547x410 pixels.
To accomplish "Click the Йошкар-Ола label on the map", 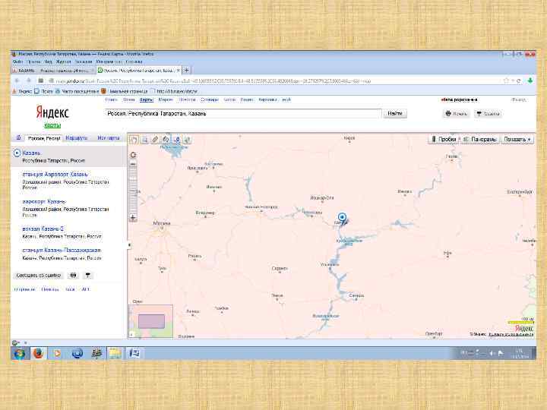I will pos(322,197).
